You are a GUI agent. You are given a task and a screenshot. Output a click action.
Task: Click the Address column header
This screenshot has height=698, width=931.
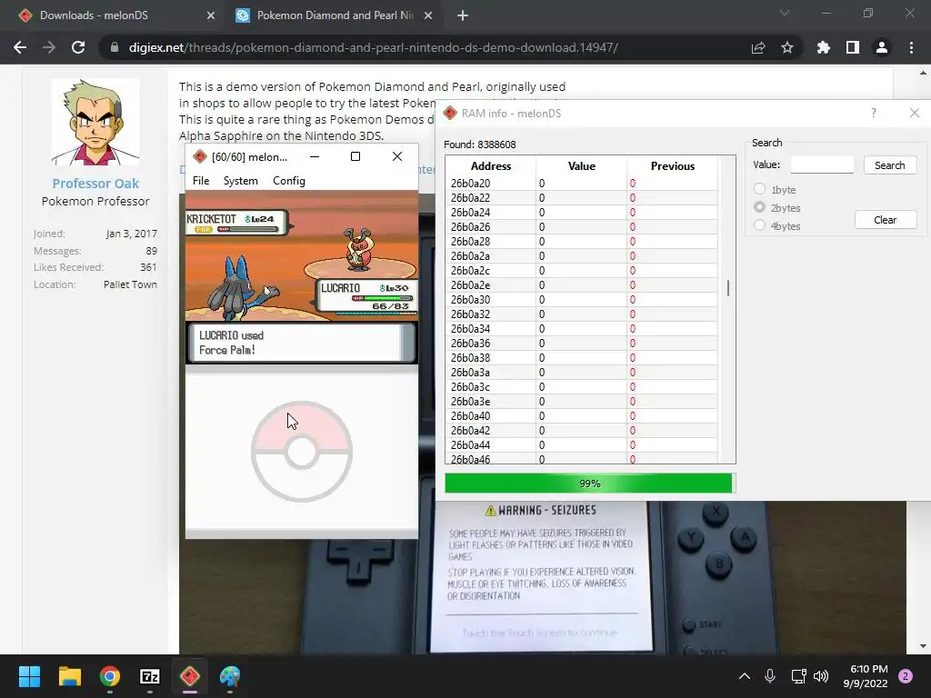[490, 166]
